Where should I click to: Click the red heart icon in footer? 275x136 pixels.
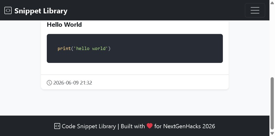pyautogui.click(x=149, y=126)
